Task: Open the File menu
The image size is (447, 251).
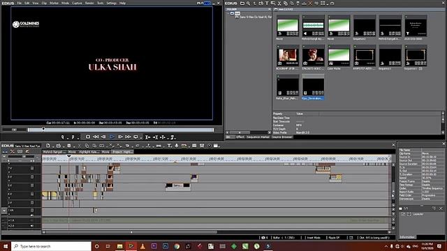Action: [x=19, y=3]
